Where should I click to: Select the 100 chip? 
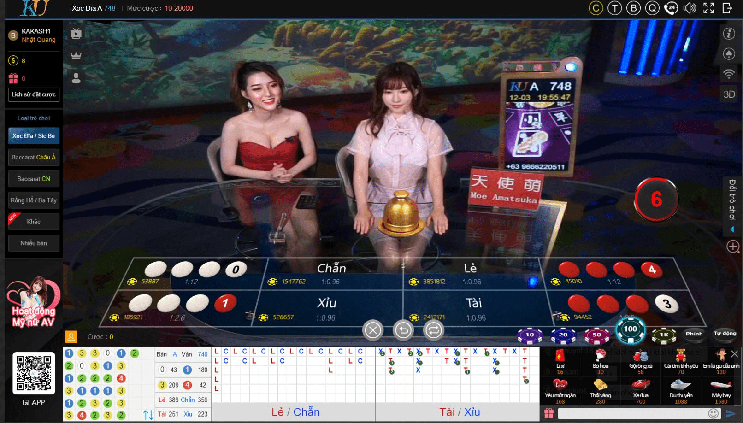pos(631,329)
